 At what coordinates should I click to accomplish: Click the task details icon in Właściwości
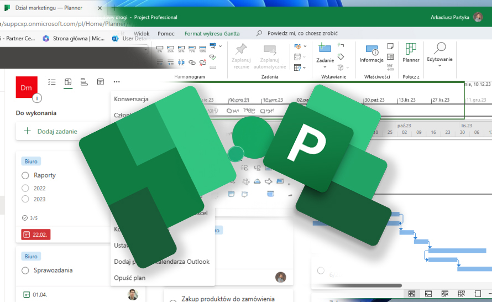pyautogui.click(x=390, y=56)
